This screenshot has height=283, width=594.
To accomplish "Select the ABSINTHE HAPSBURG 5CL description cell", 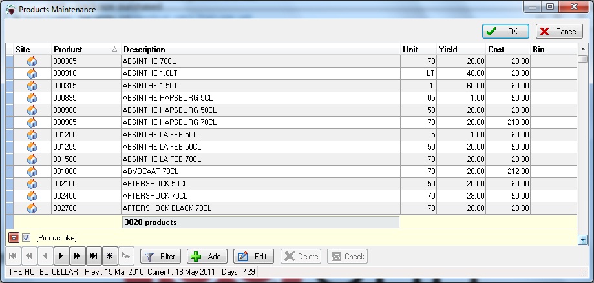I will click(x=260, y=98).
